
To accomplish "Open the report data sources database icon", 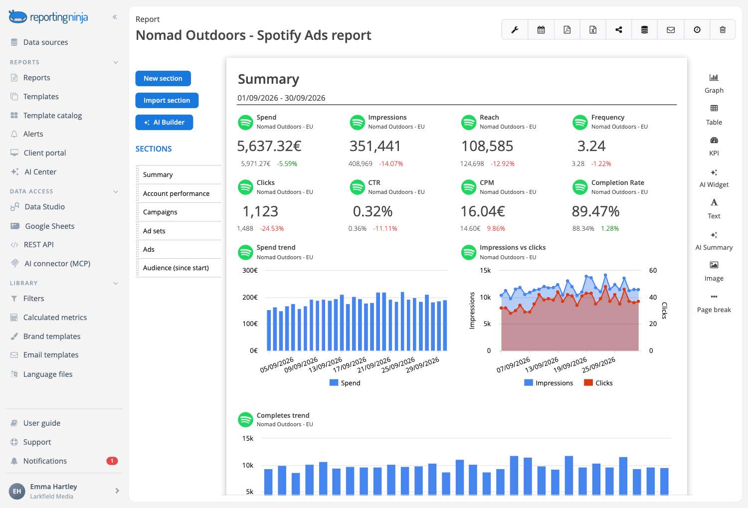I will 645,30.
